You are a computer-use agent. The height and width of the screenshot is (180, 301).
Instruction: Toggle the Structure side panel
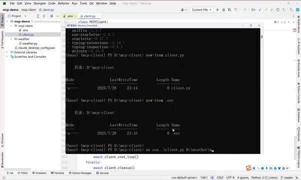click(x=2, y=140)
